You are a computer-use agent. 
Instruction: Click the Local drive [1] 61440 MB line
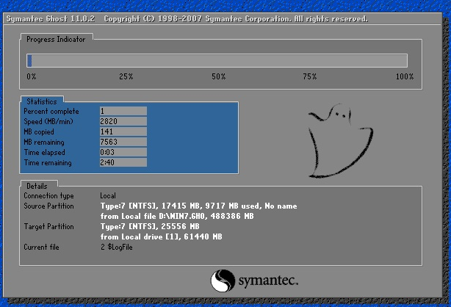(161, 236)
